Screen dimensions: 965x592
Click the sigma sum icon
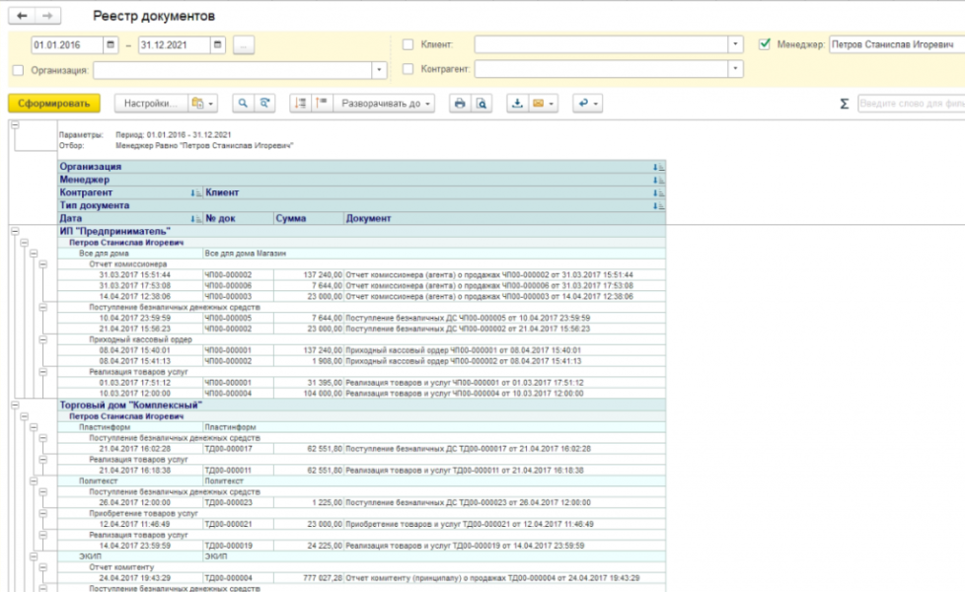tap(844, 104)
